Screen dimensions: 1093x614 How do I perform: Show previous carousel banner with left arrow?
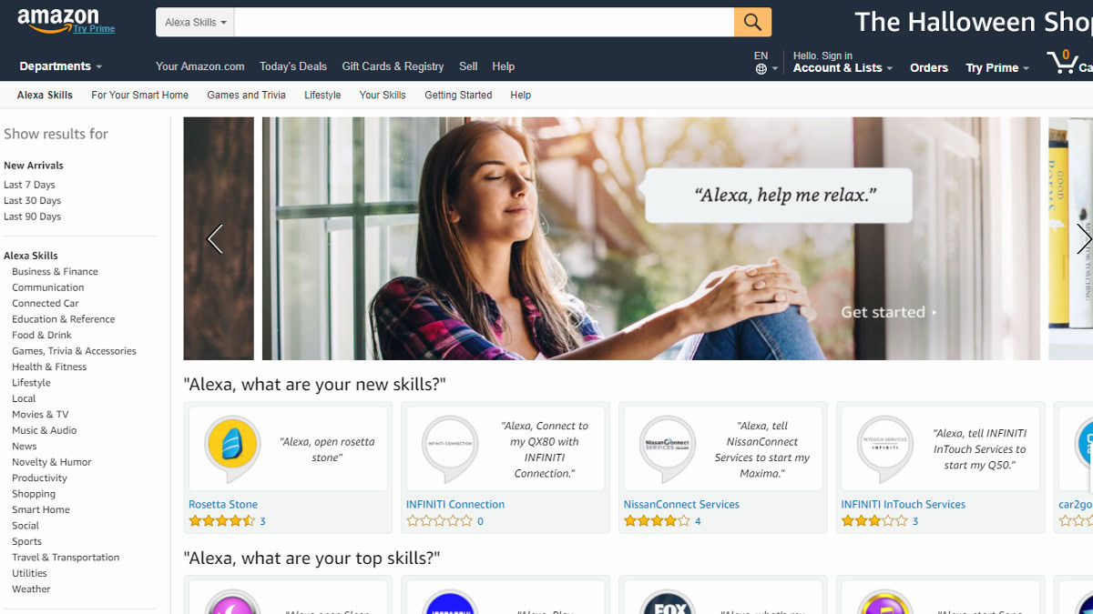click(x=215, y=239)
